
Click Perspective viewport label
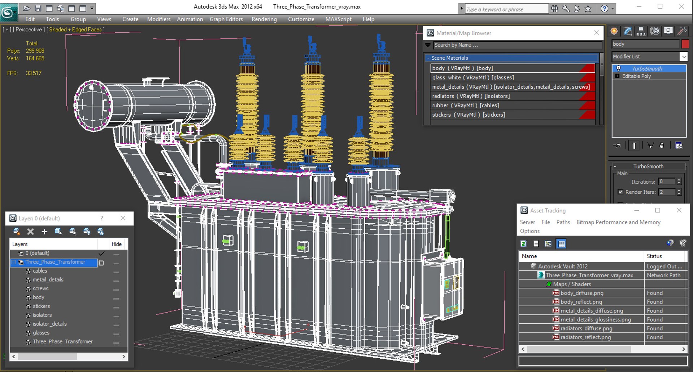pyautogui.click(x=29, y=30)
